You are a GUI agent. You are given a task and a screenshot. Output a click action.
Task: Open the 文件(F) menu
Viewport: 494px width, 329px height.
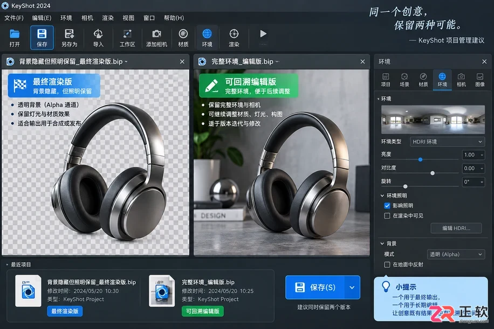[14, 18]
